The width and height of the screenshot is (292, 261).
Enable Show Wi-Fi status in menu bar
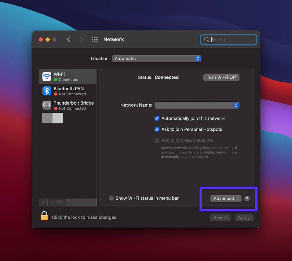pyautogui.click(x=111, y=198)
